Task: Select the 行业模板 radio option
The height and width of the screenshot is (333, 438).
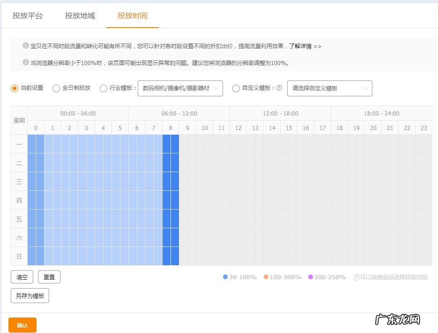Action: point(103,88)
